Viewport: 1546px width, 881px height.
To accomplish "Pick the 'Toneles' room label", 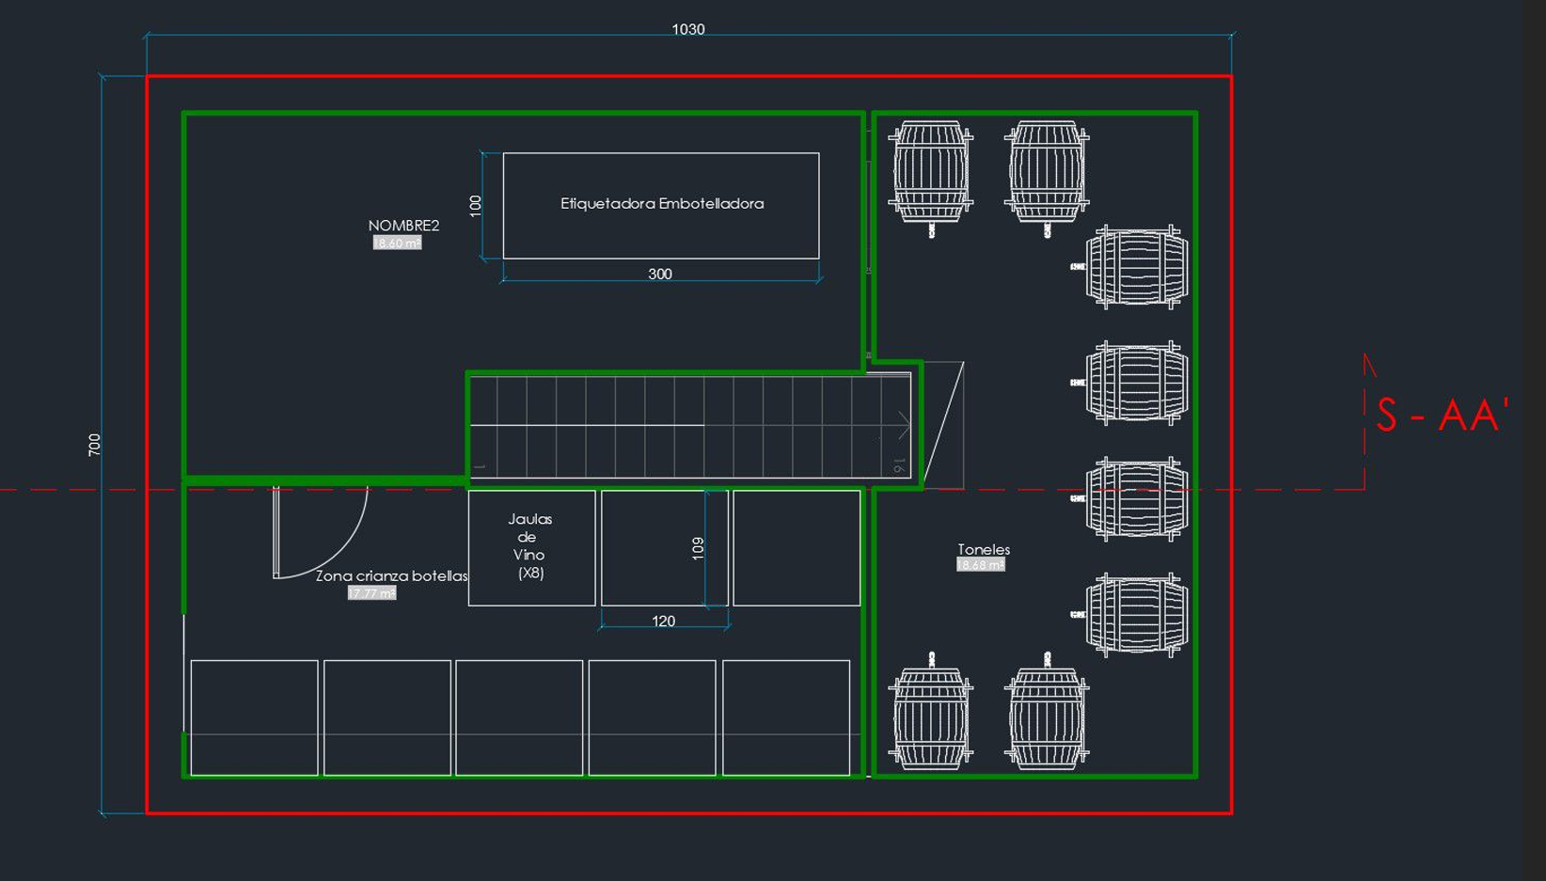I will pyautogui.click(x=984, y=549).
